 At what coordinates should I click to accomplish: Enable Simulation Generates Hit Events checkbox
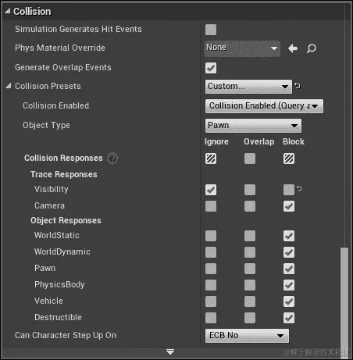pos(211,30)
